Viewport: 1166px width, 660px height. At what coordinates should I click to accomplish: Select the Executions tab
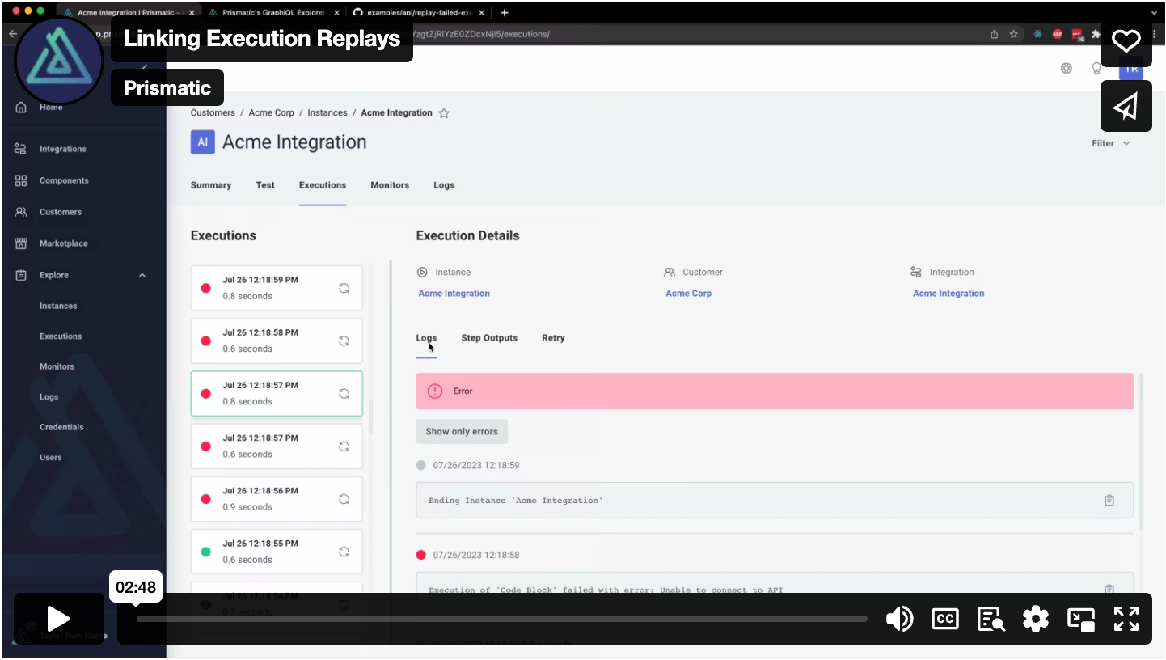tap(323, 185)
